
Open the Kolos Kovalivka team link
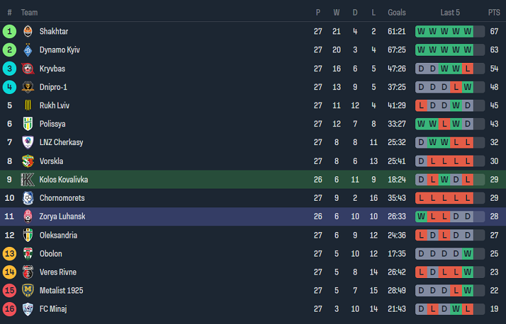point(63,179)
